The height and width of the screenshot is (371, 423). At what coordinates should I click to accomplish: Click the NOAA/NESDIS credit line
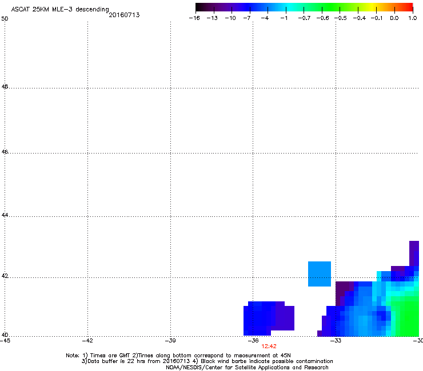247,368
